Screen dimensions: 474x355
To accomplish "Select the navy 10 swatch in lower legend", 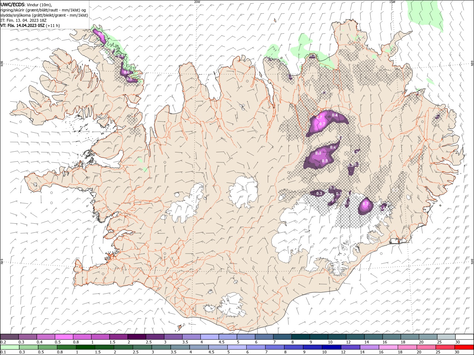I will point(332,347).
